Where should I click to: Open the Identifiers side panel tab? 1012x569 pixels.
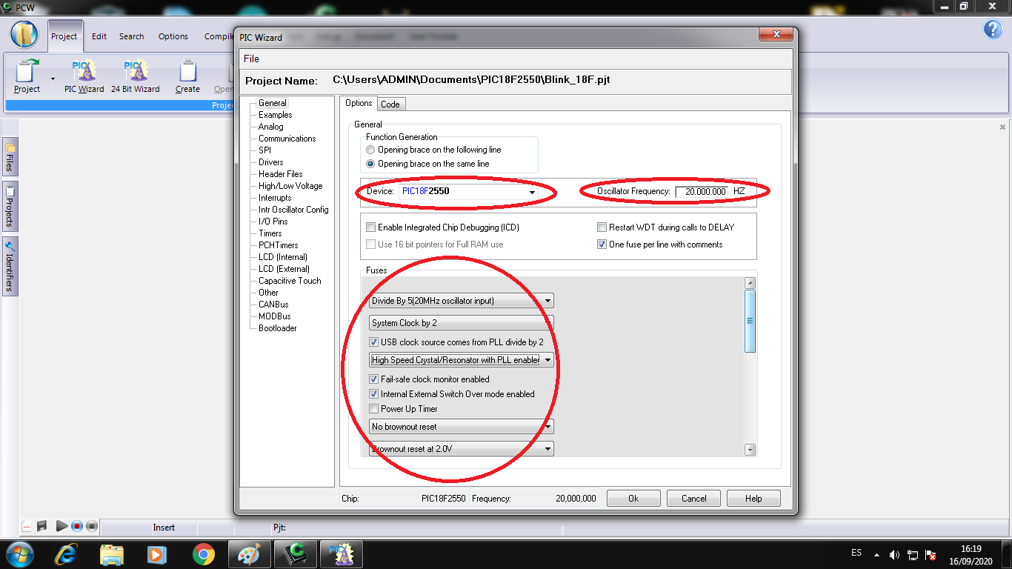tap(10, 266)
